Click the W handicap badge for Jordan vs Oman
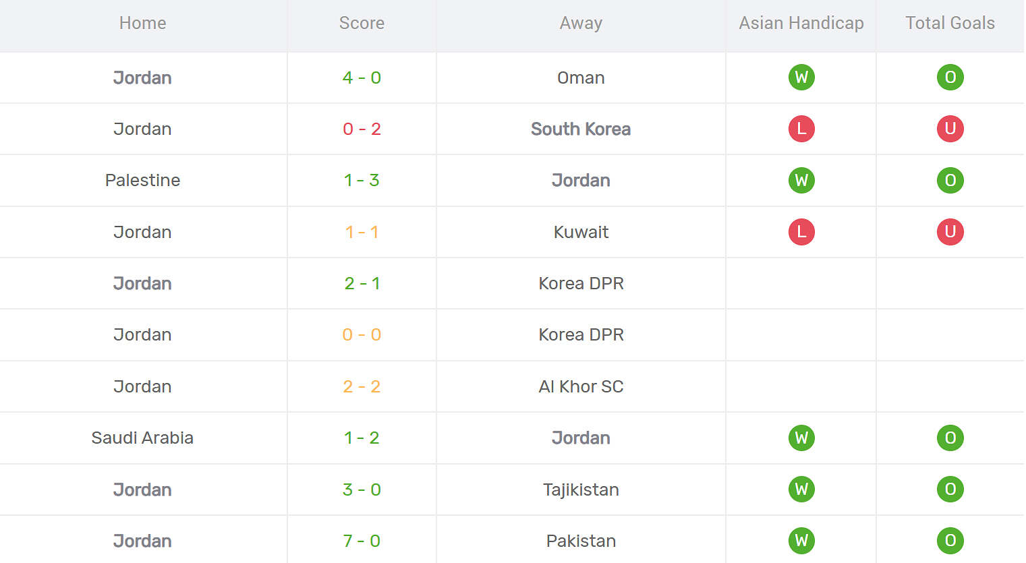The width and height of the screenshot is (1026, 563). (801, 78)
